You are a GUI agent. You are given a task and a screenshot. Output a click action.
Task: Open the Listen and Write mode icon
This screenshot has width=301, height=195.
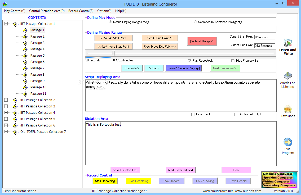click(288, 43)
